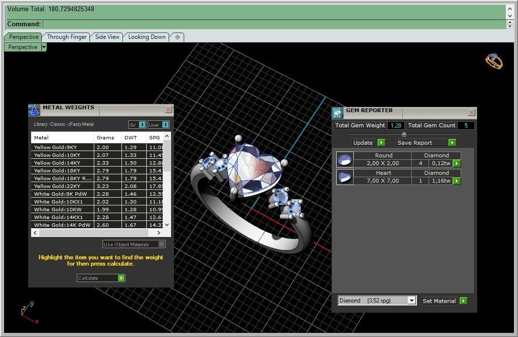Click the Gem Reporter panel icon
Screen dimensions: 518x337
[337, 113]
